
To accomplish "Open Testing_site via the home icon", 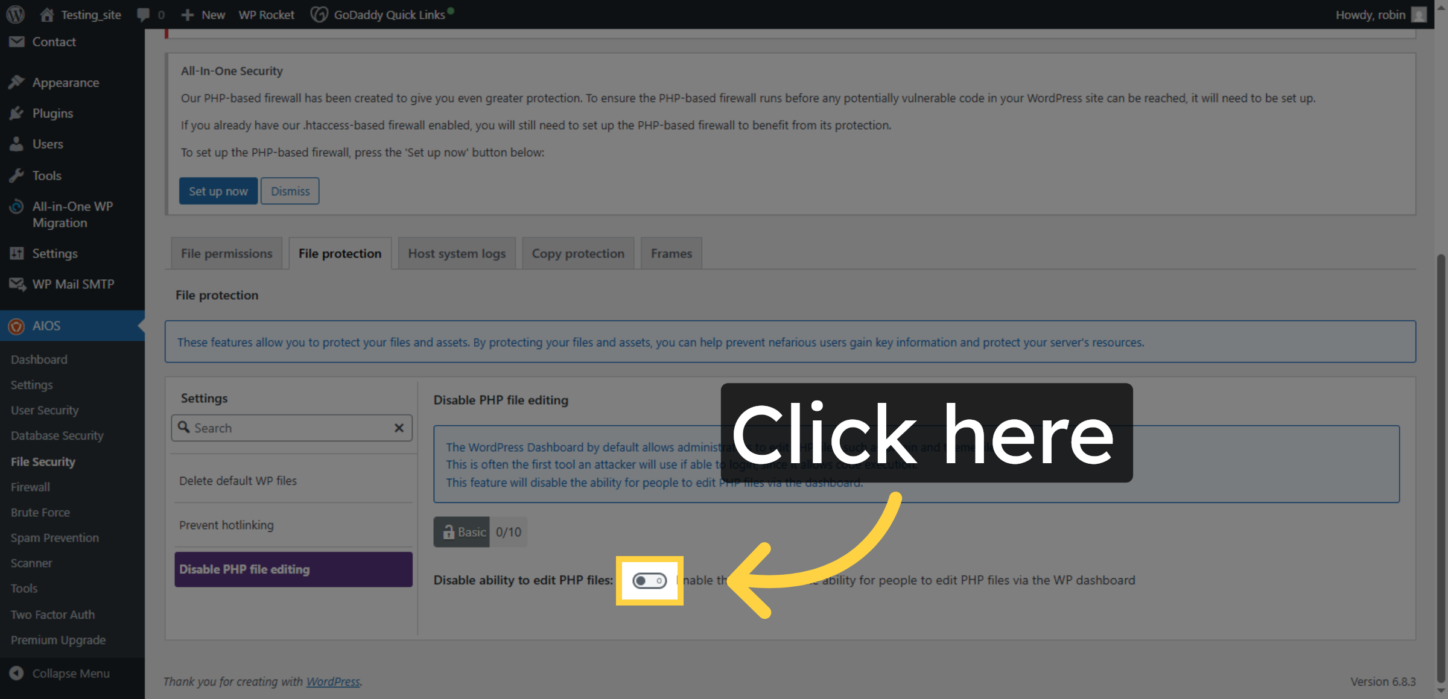I will tap(46, 14).
